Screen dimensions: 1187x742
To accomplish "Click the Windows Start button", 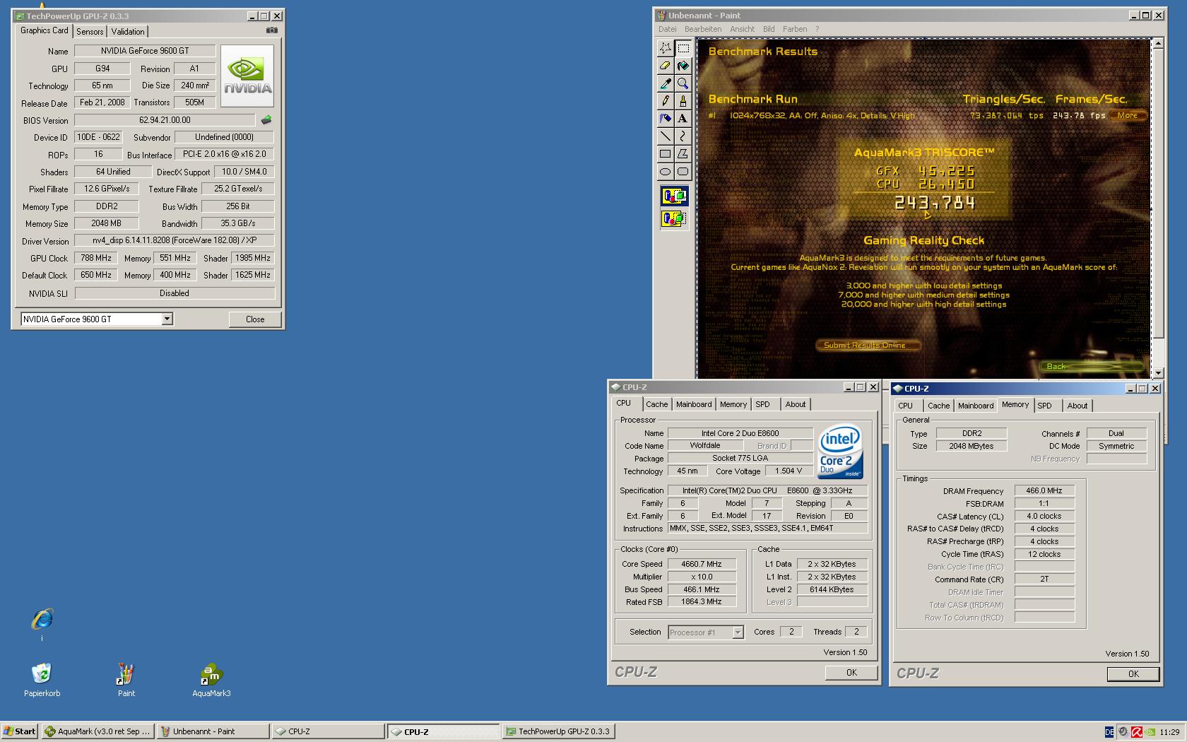I will pyautogui.click(x=20, y=731).
